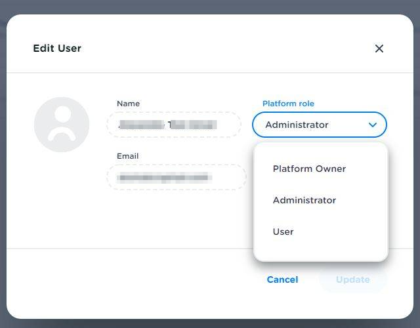Click the user avatar placeholder icon
The width and height of the screenshot is (420, 328).
coord(62,125)
